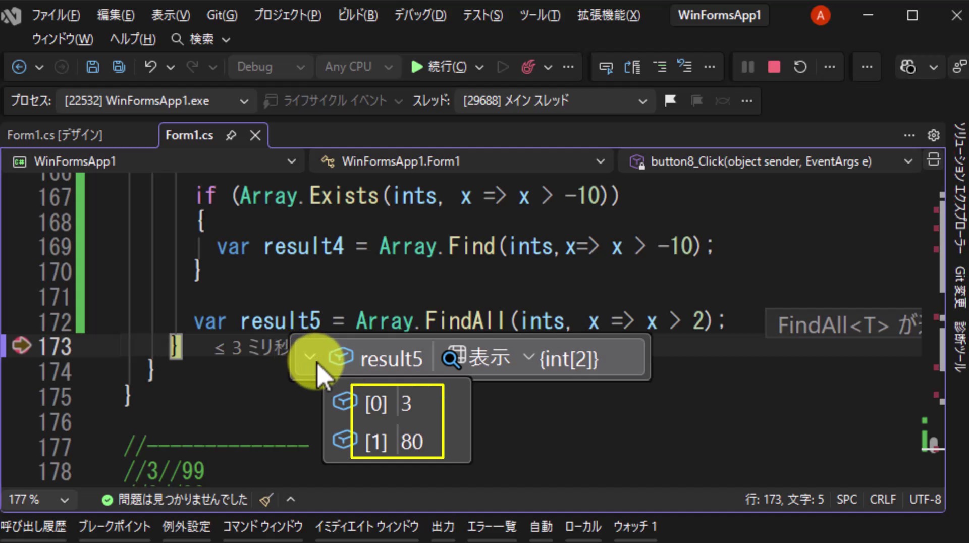Click the GitHub Copilot icon
The width and height of the screenshot is (969, 543).
coord(908,67)
